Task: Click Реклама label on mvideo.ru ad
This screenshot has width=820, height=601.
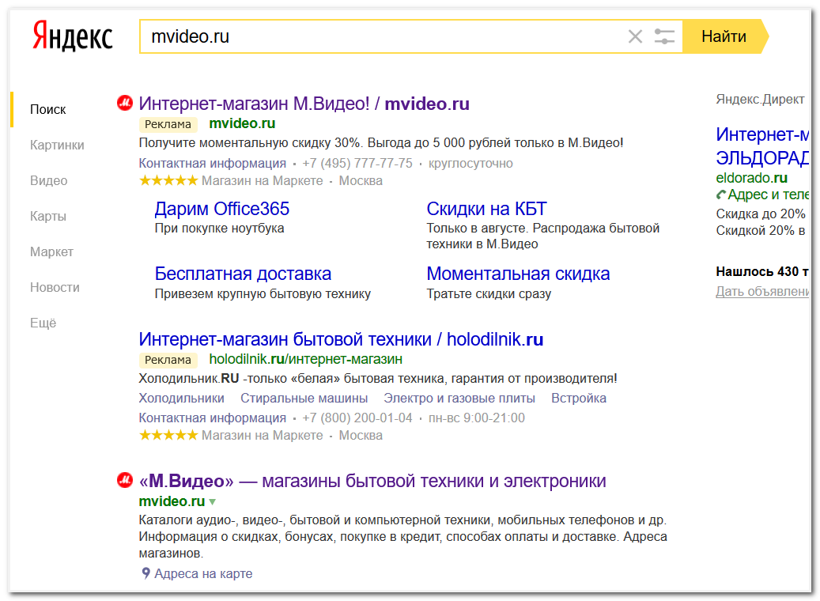Action: [x=168, y=124]
